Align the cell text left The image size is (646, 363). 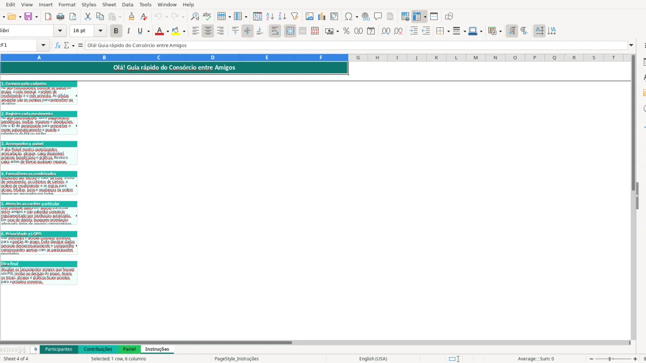coord(196,31)
